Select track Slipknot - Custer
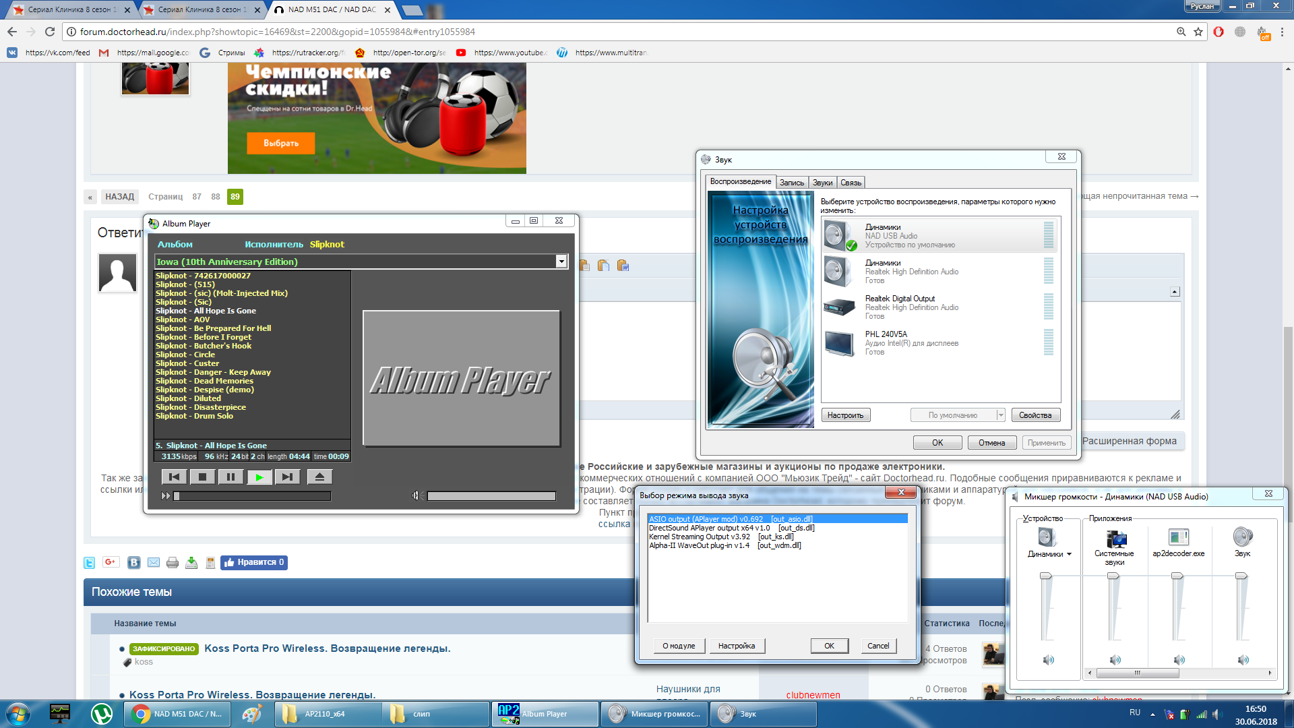The height and width of the screenshot is (728, 1294). point(187,363)
